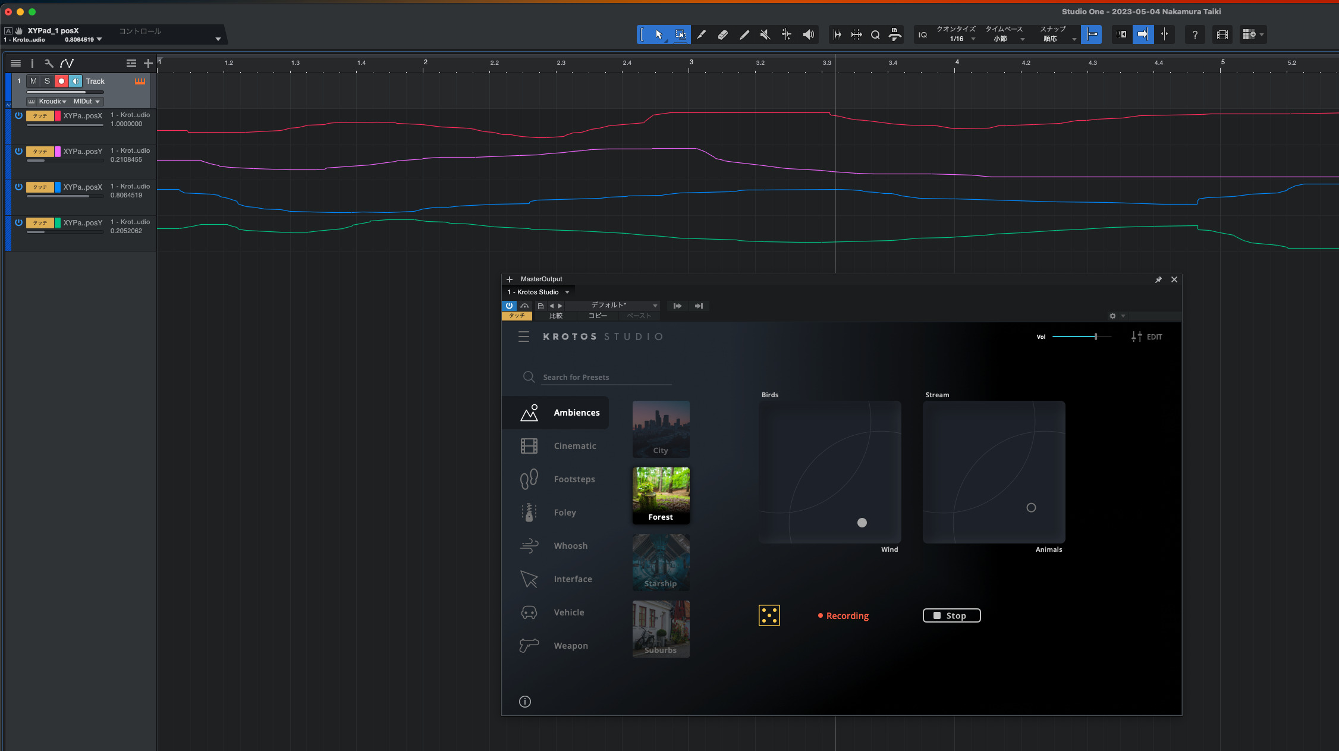This screenshot has height=751, width=1339.
Task: Toggle record arm on Track 1
Action: (61, 81)
